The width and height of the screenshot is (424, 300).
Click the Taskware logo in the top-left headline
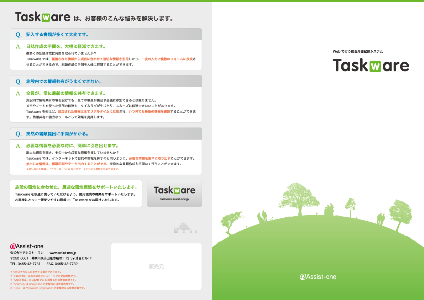point(43,17)
